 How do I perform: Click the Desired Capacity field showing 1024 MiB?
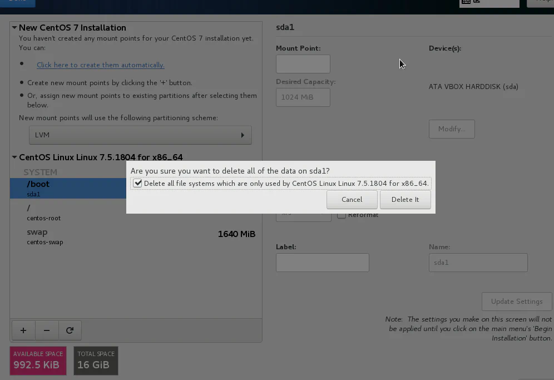point(303,97)
